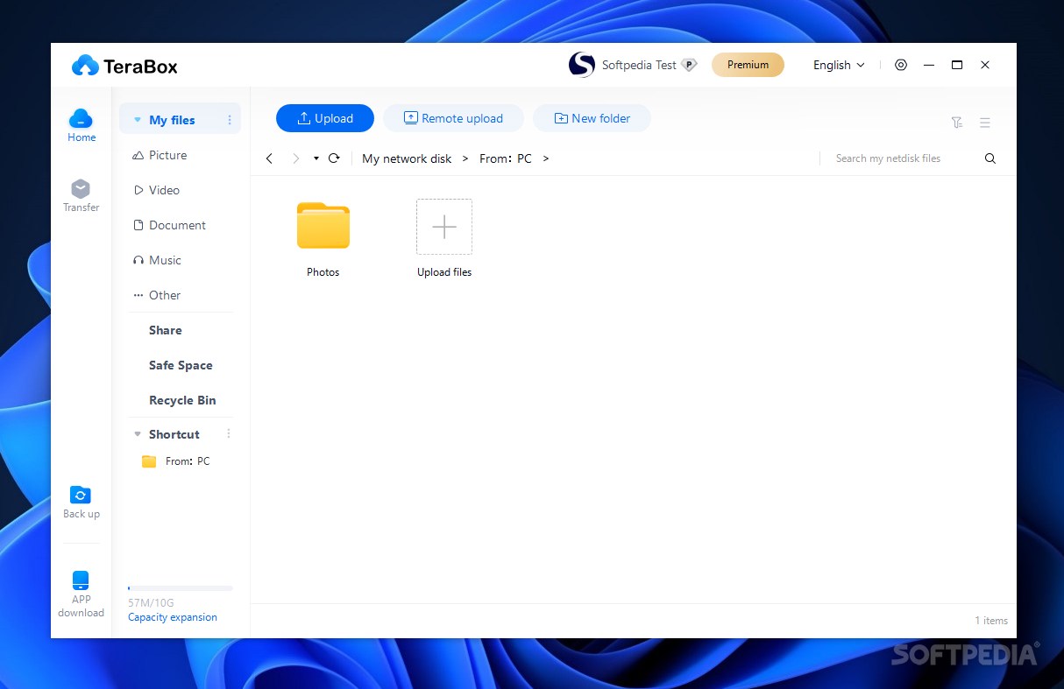Click the Softpedia Test username
1064x689 pixels.
(639, 65)
